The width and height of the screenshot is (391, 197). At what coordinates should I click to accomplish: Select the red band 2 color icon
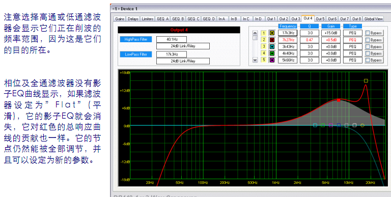272,40
